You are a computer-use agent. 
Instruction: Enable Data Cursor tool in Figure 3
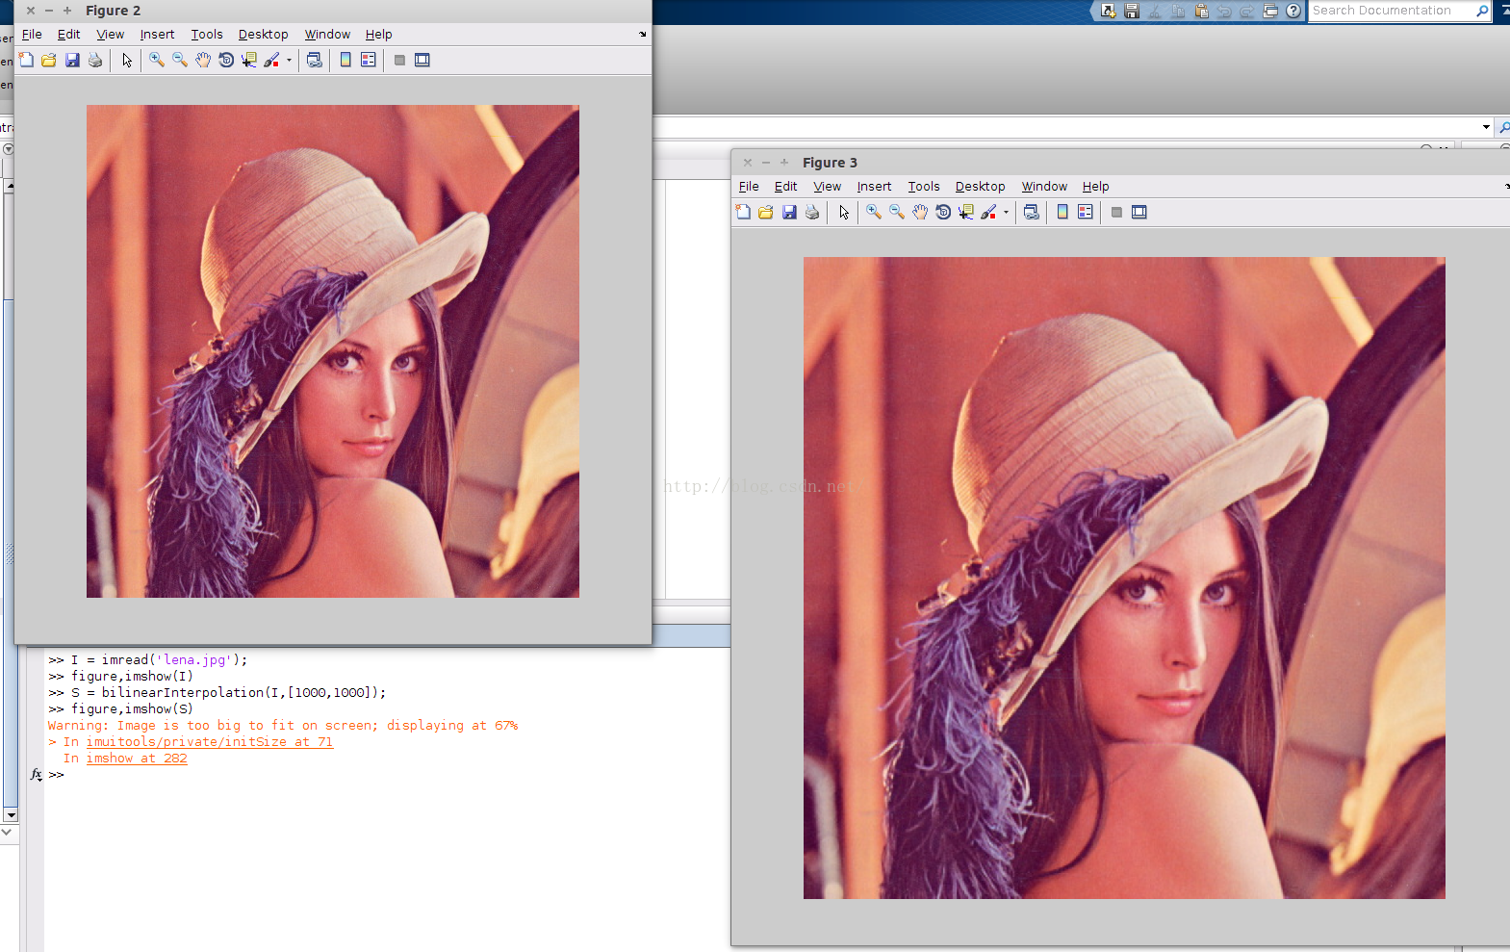(x=966, y=212)
